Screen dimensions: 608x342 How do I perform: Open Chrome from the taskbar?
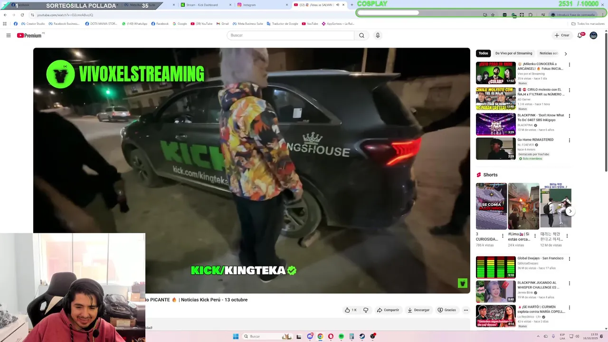[x=320, y=336]
